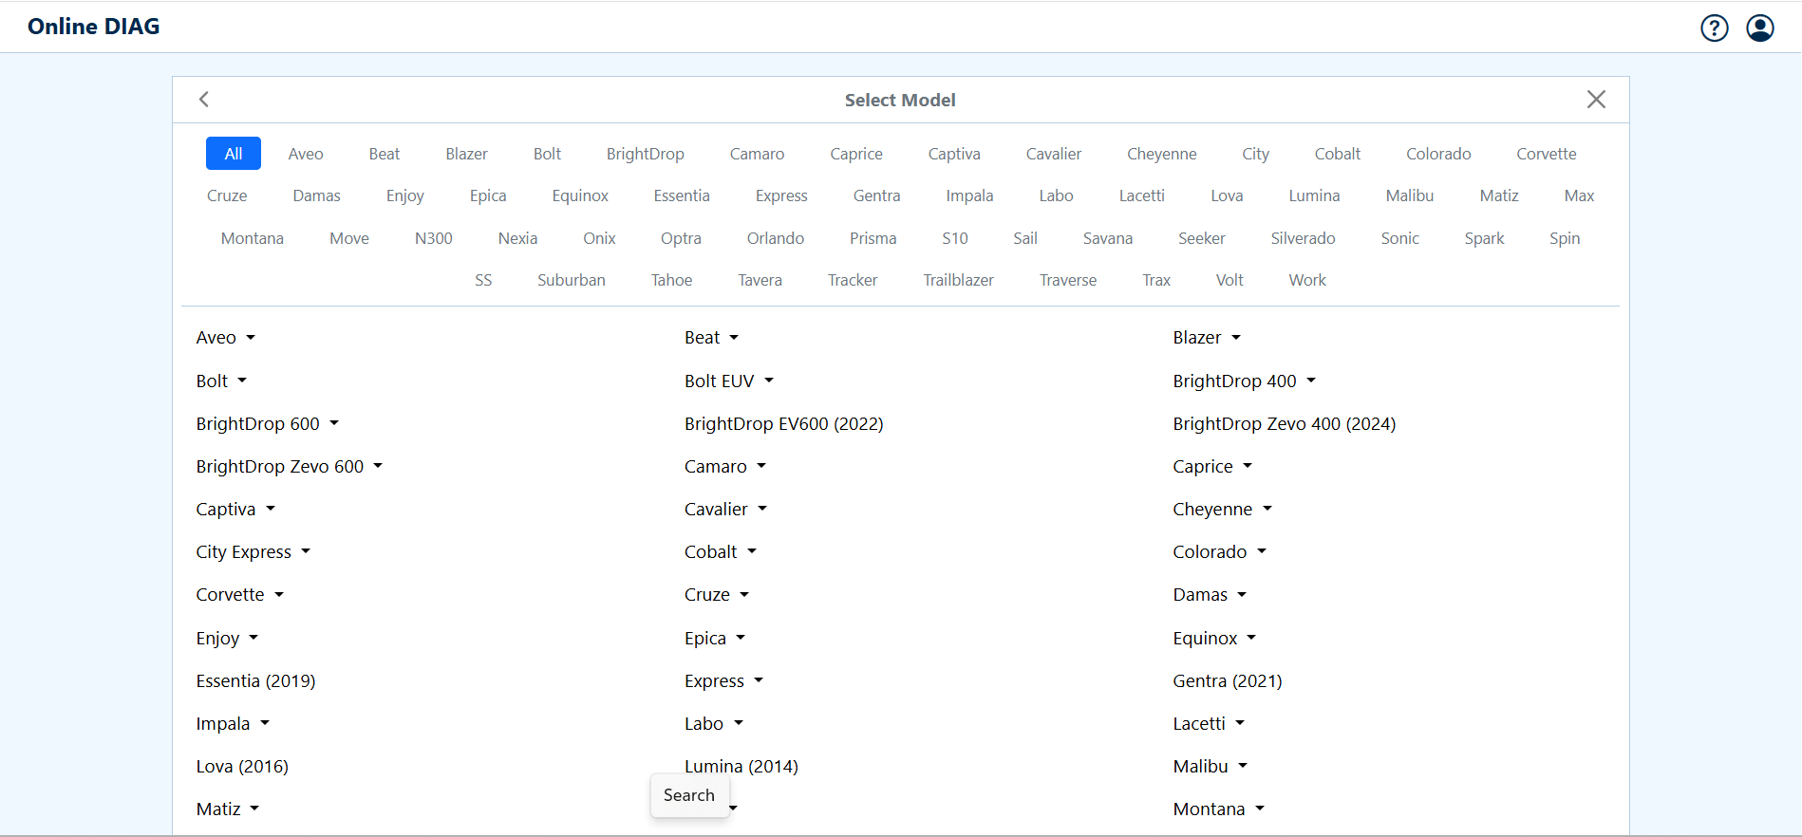Open the Bolt model list dropdown
This screenshot has height=837, width=1802.
click(221, 381)
